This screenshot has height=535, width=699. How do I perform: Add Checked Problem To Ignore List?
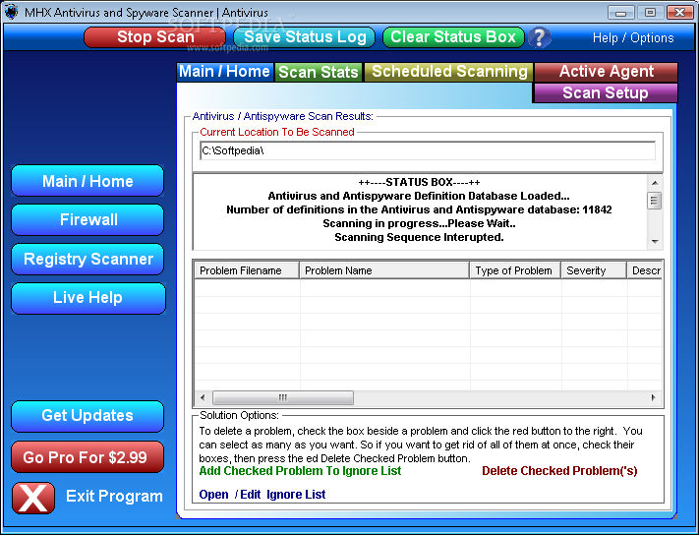tap(300, 471)
